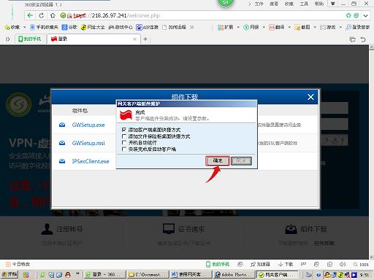Click the restore closed tab undo icon
This screenshot has height=280, width=374.
pos(363,39)
